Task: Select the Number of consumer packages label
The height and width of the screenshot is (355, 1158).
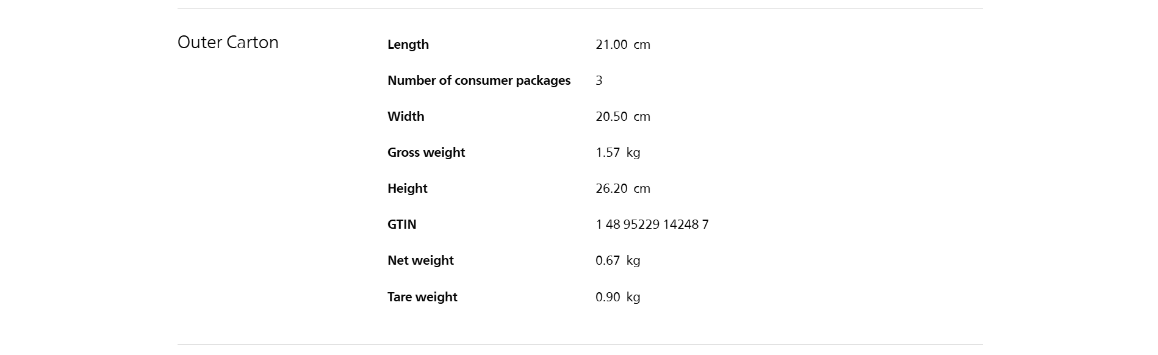Action: [x=478, y=81]
